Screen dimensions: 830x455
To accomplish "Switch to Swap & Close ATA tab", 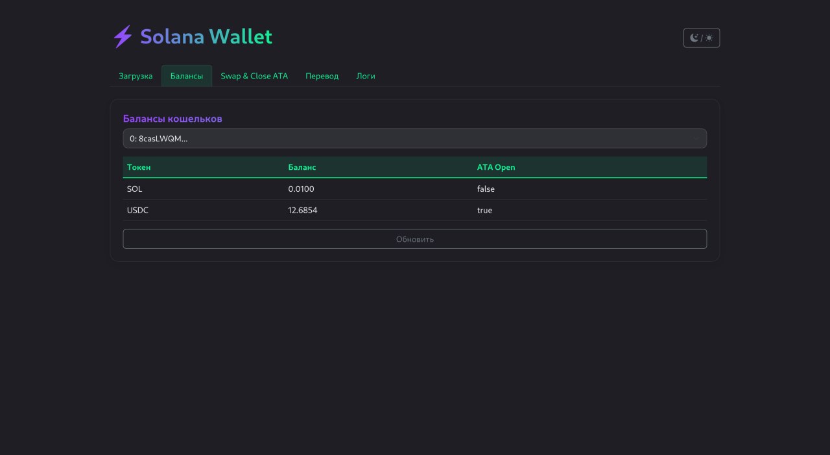I will 254,76.
